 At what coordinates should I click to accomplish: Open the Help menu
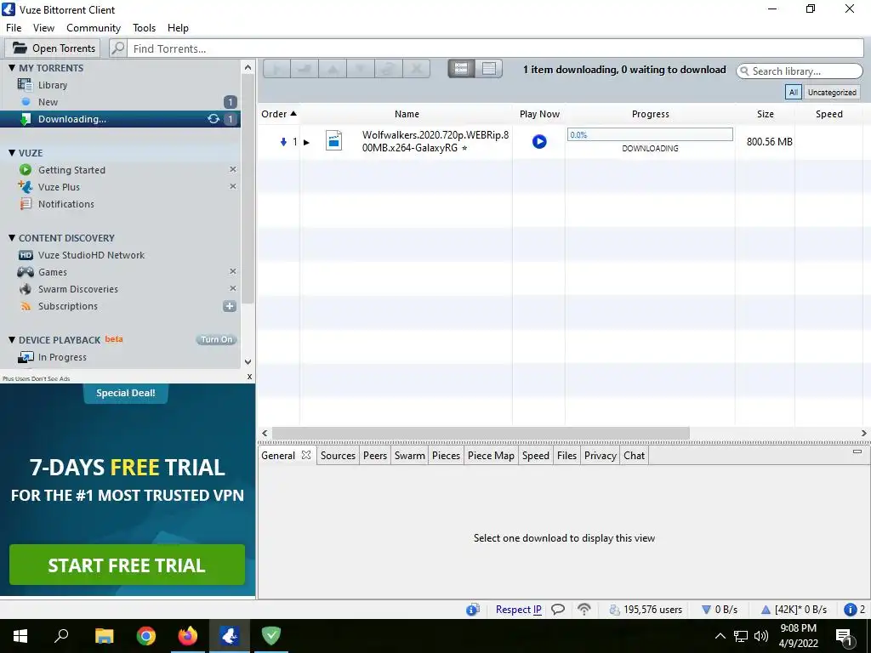[x=178, y=28]
